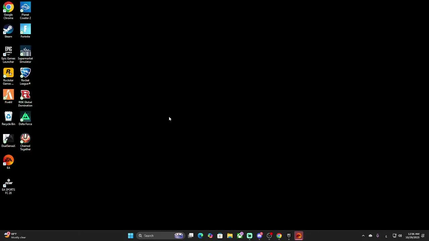Select the Planet Coaster 2 desktop icon
The image size is (429, 241).
click(x=25, y=11)
